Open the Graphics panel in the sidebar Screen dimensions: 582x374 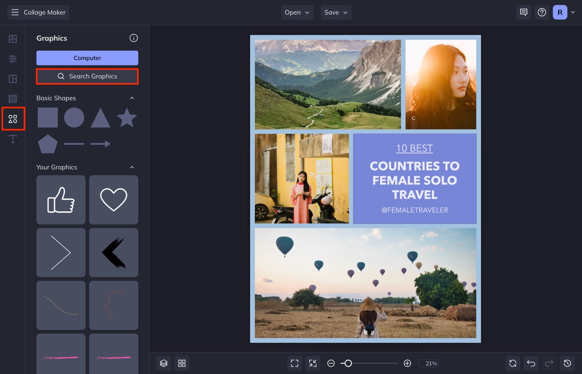point(13,119)
